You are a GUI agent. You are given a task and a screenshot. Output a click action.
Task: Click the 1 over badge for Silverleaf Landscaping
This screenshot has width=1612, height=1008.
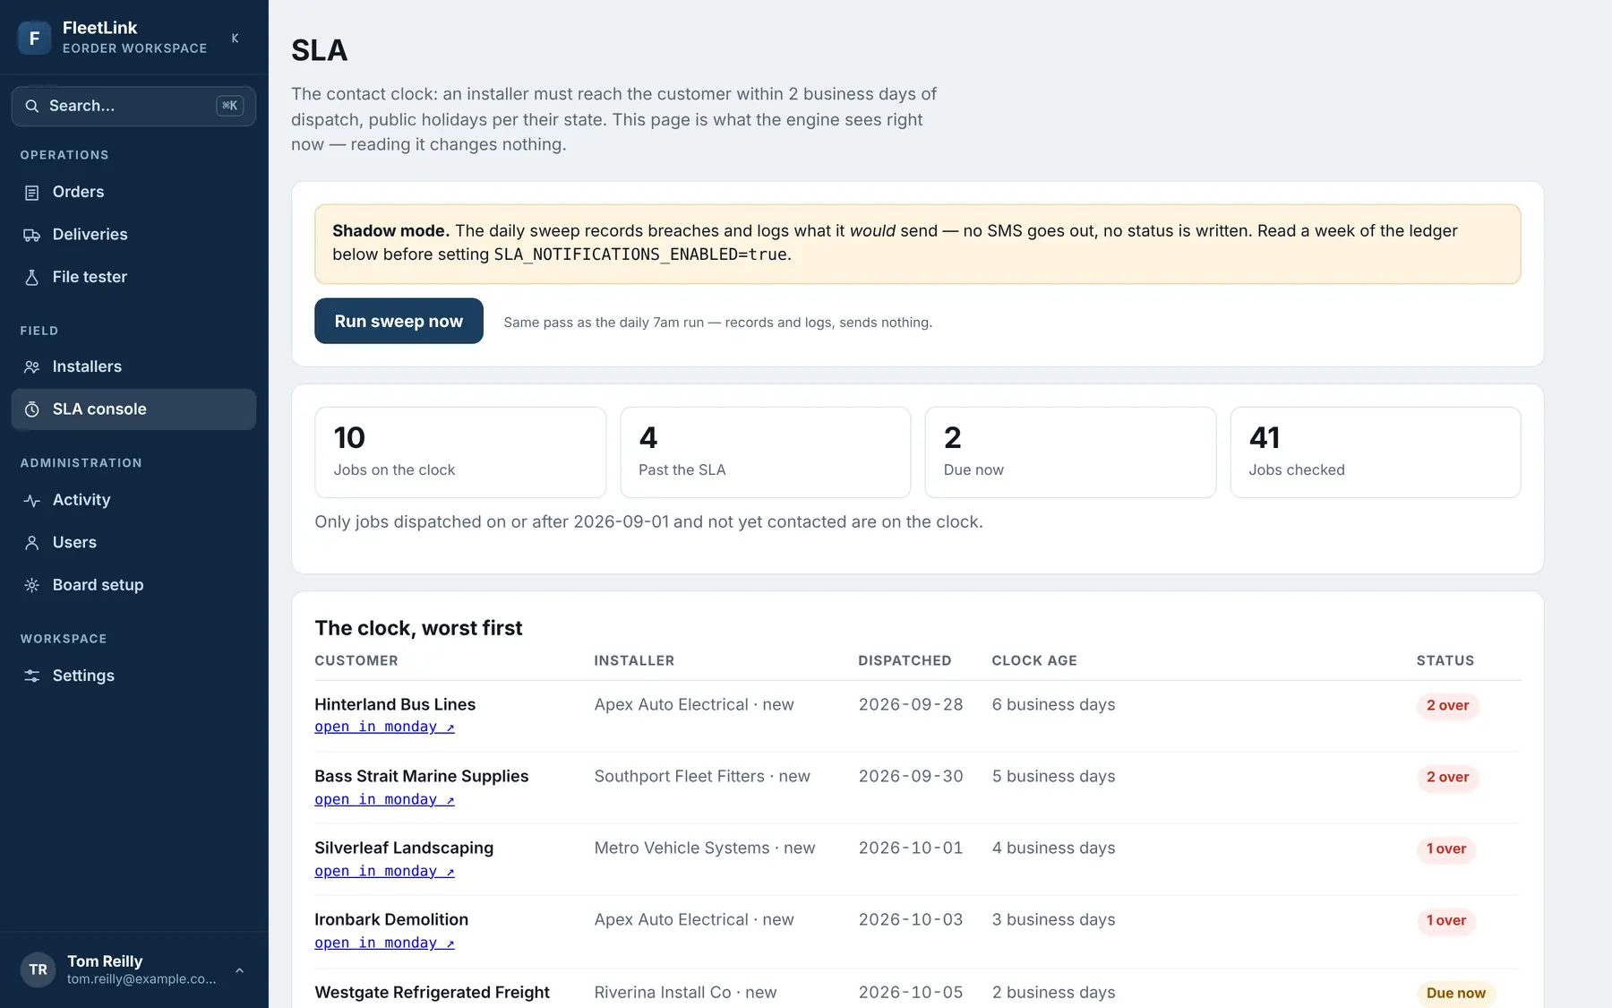(x=1446, y=849)
